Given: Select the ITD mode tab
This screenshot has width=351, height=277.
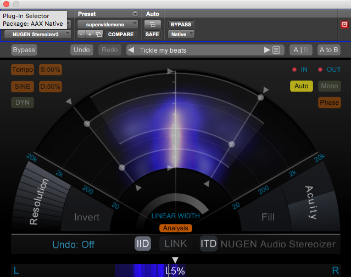Looking at the screenshot, I should [208, 244].
